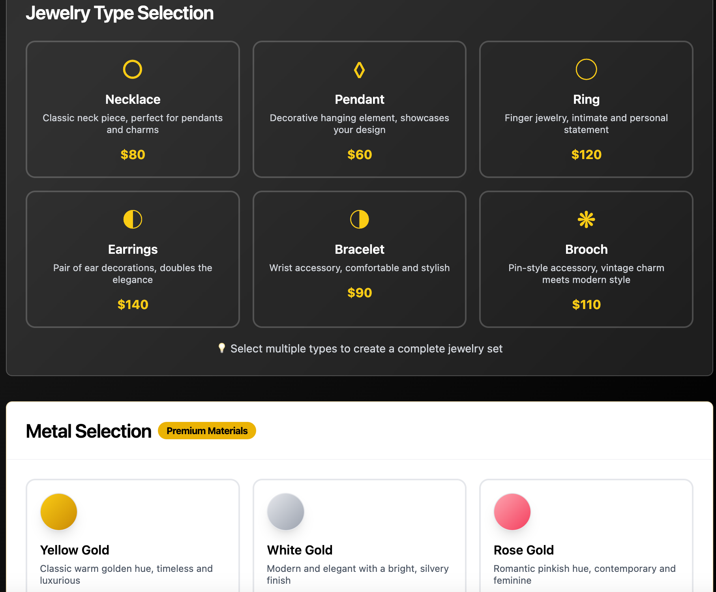
Task: Click 'Modern and elegant' White Gold description
Action: click(x=358, y=575)
